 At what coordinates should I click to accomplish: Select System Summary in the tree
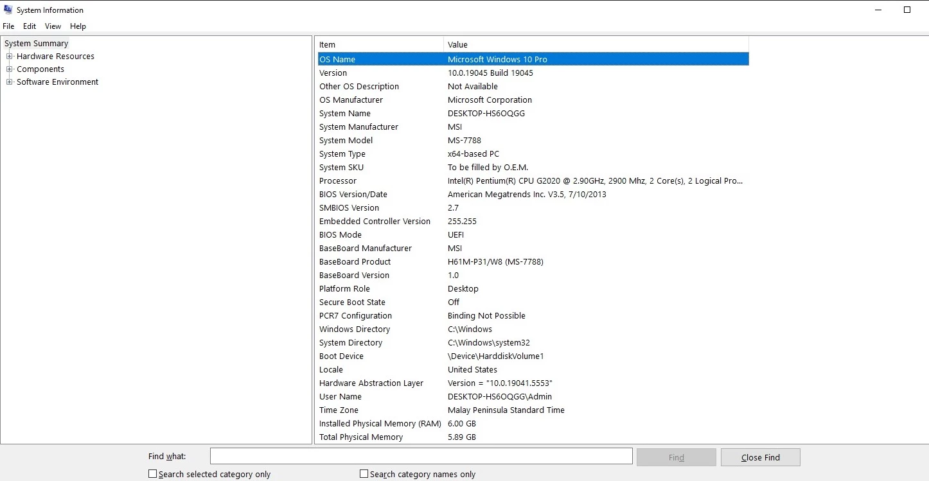point(36,44)
